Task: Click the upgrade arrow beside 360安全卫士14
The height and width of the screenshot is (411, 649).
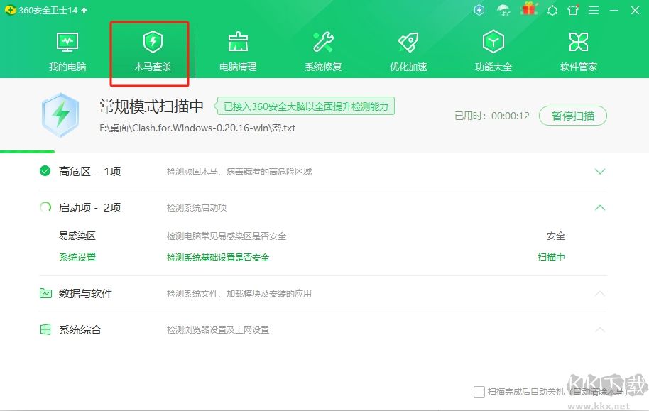Action: tap(84, 11)
